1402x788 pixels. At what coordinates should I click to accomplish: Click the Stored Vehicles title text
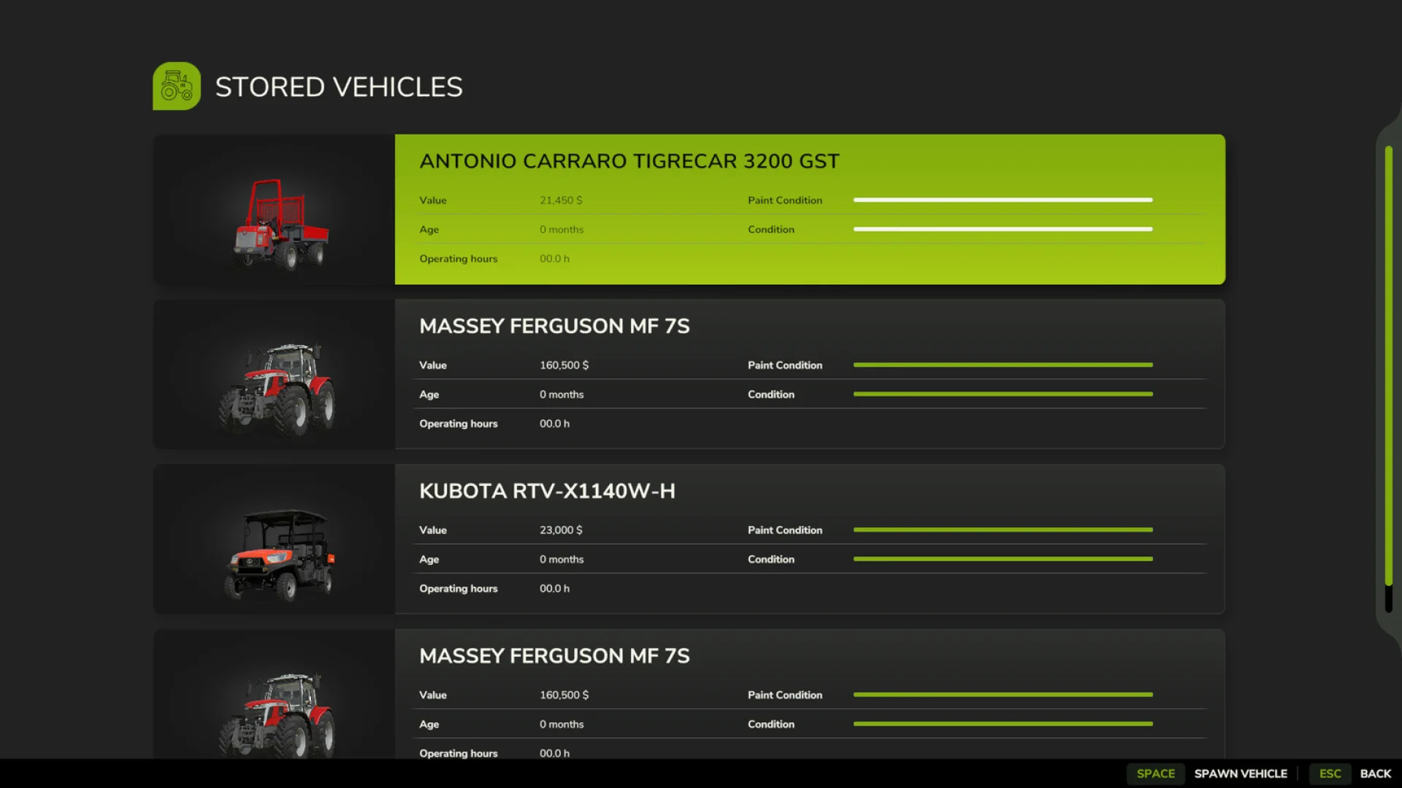point(339,86)
